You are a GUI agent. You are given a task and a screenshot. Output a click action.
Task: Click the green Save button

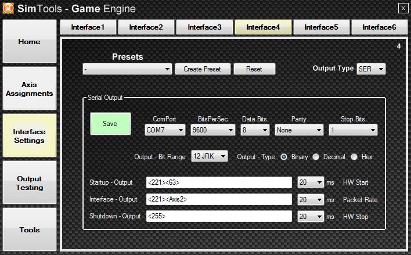[110, 124]
